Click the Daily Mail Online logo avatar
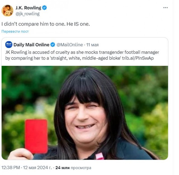This screenshot has height=175, width=179. coord(9,45)
